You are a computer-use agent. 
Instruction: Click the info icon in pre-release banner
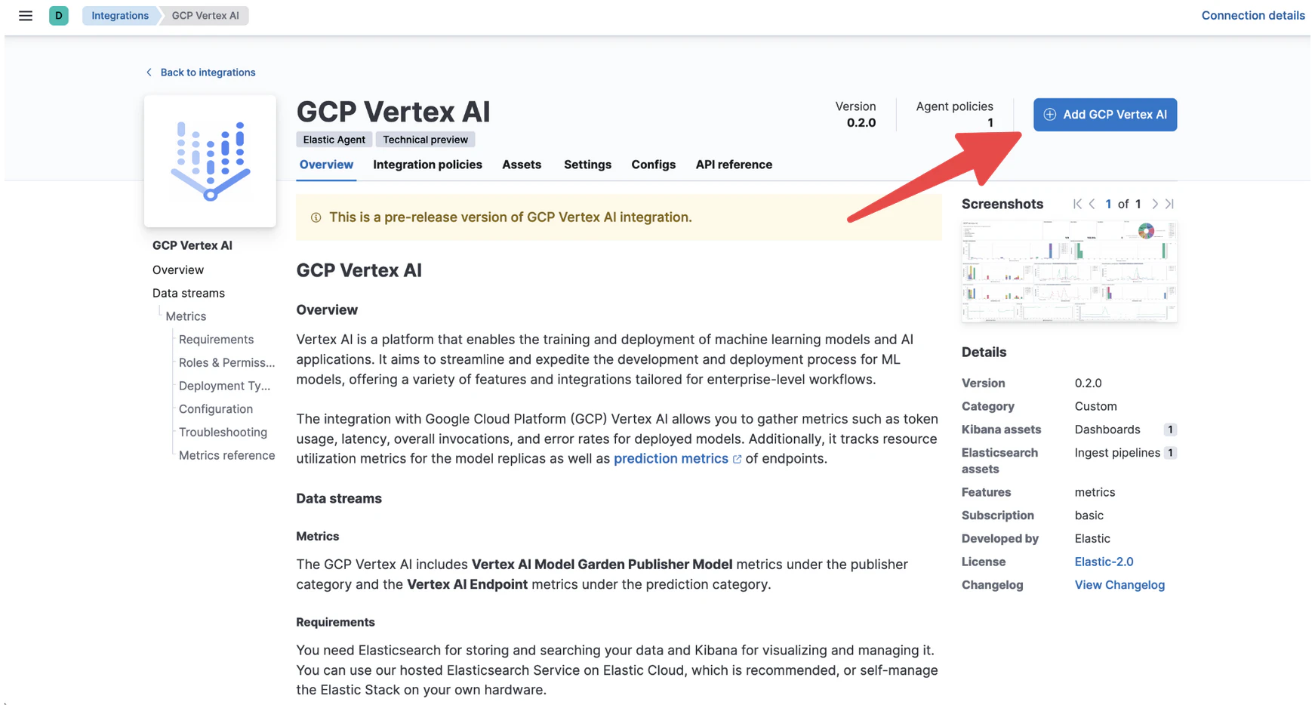(x=316, y=217)
